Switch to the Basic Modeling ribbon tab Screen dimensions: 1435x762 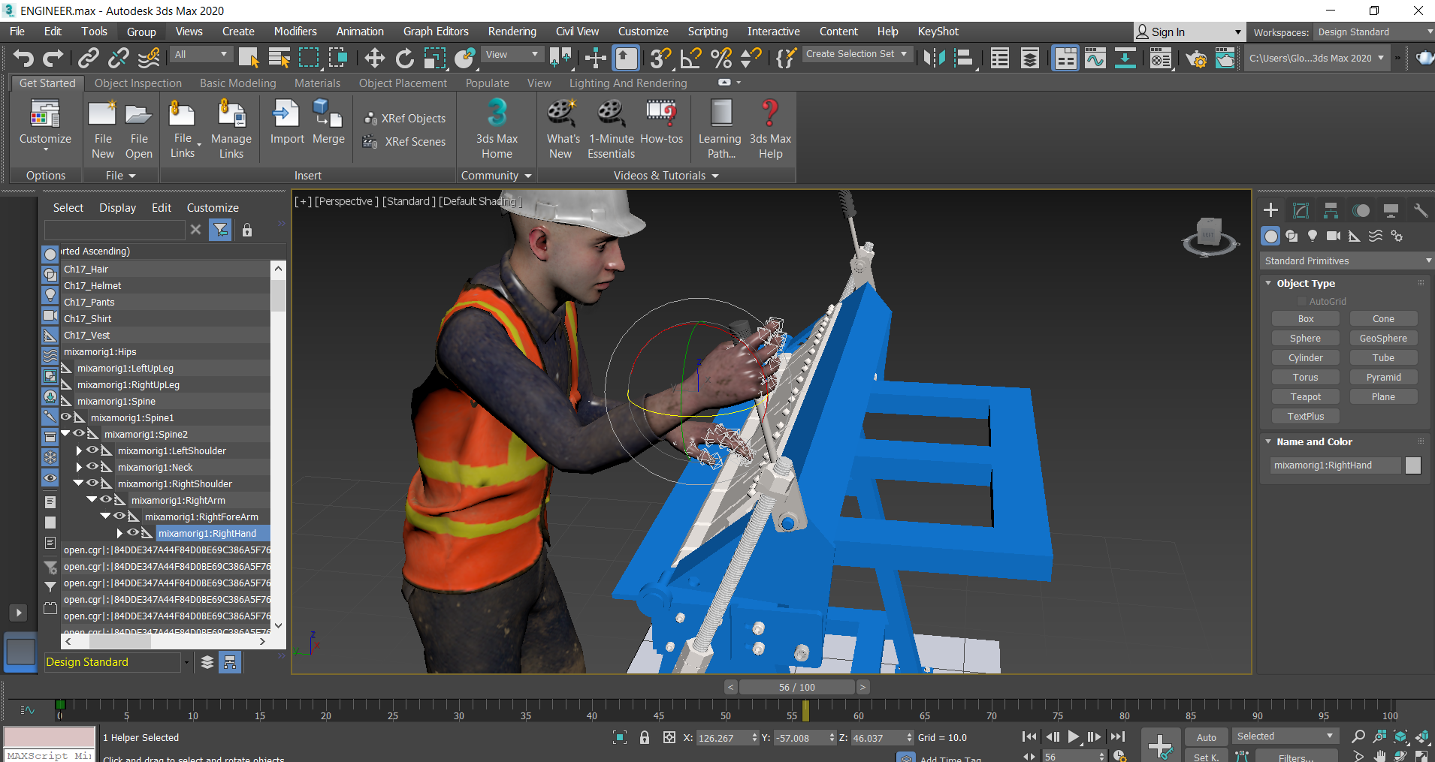(237, 83)
